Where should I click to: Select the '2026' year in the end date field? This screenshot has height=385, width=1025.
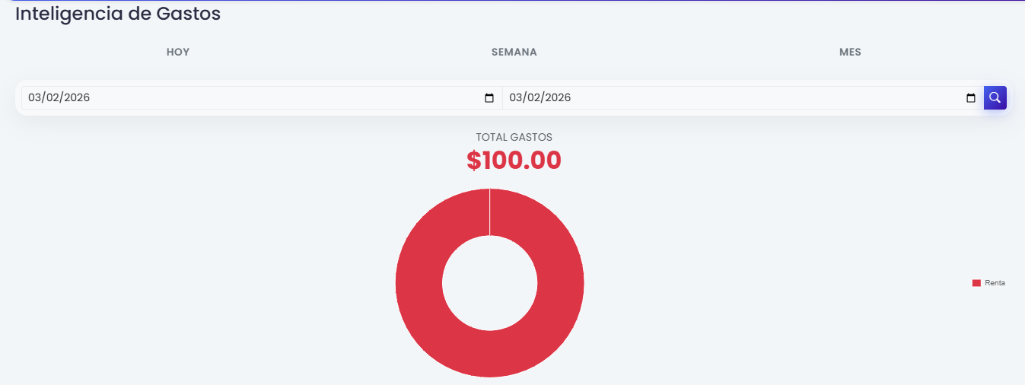point(557,98)
